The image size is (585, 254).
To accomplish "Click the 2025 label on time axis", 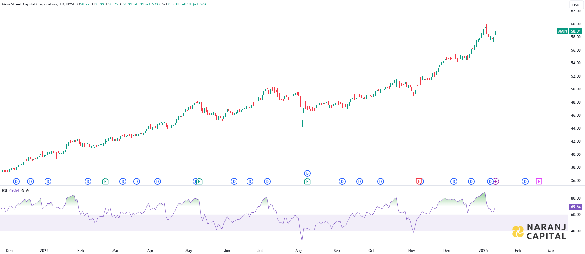I will [483, 251].
